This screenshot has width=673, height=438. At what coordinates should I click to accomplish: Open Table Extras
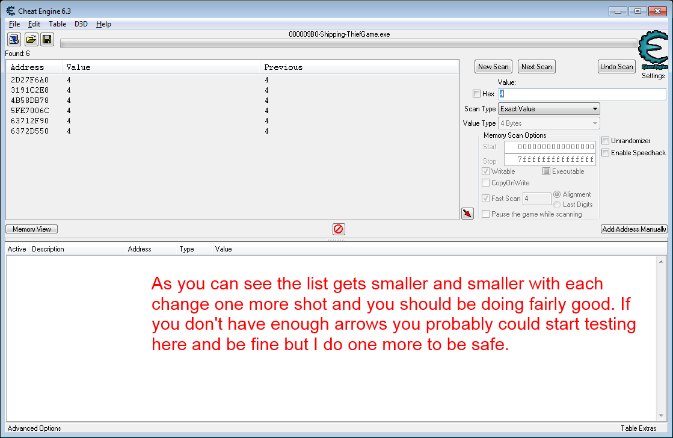[638, 428]
